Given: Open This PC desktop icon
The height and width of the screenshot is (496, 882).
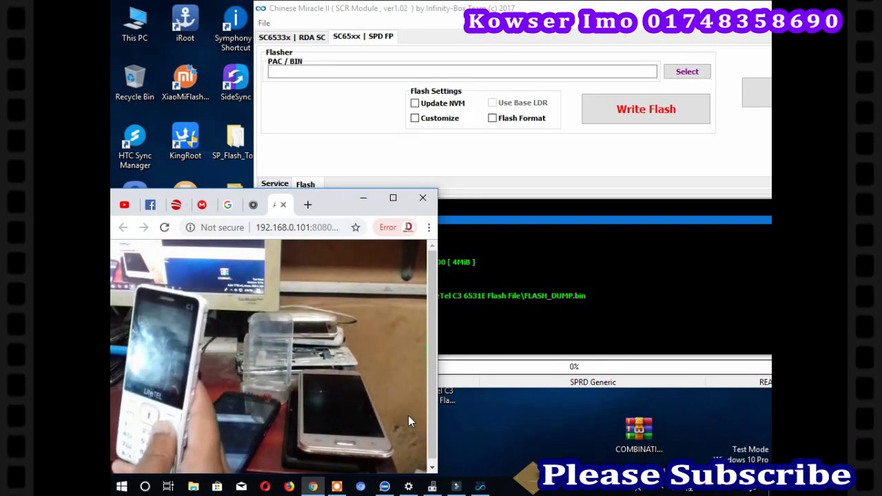Looking at the screenshot, I should click(134, 25).
